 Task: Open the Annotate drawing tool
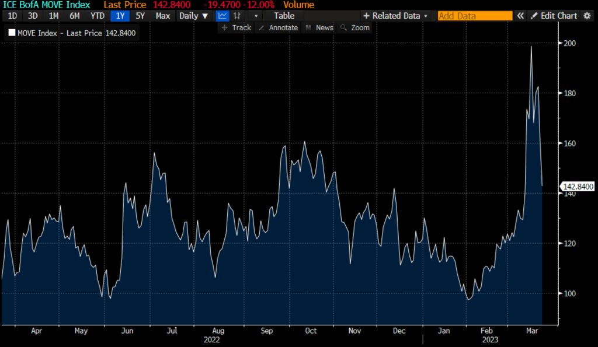[278, 27]
